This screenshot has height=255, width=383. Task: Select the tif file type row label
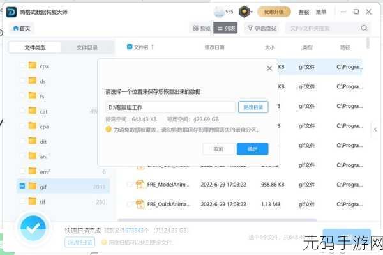click(43, 202)
